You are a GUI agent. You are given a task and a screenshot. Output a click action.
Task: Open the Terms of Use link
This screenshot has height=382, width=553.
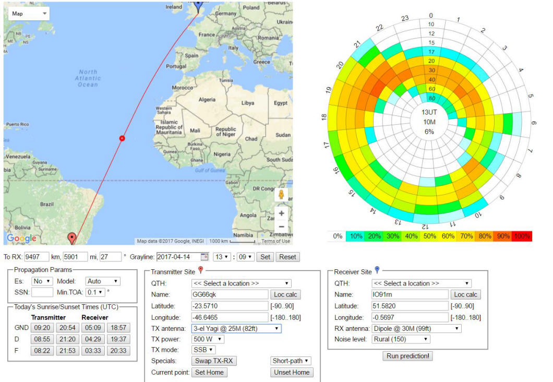click(275, 241)
